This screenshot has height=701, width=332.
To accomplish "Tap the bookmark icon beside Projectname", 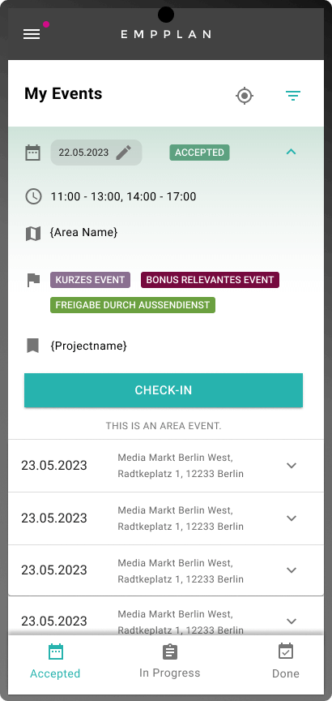I will point(32,346).
